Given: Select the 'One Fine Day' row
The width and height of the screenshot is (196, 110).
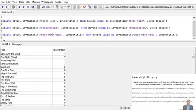Looking at the screenshot, I should tap(33, 70).
